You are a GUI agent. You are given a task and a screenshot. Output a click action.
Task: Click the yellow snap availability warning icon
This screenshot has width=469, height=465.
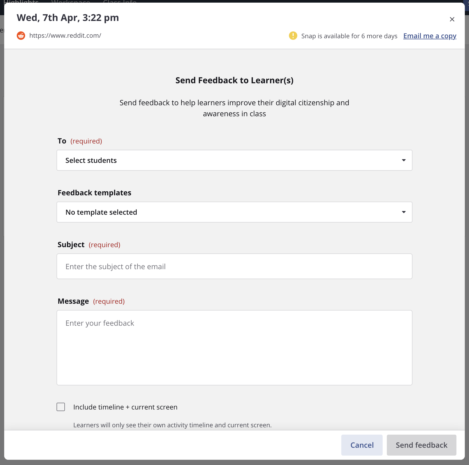[x=293, y=36]
